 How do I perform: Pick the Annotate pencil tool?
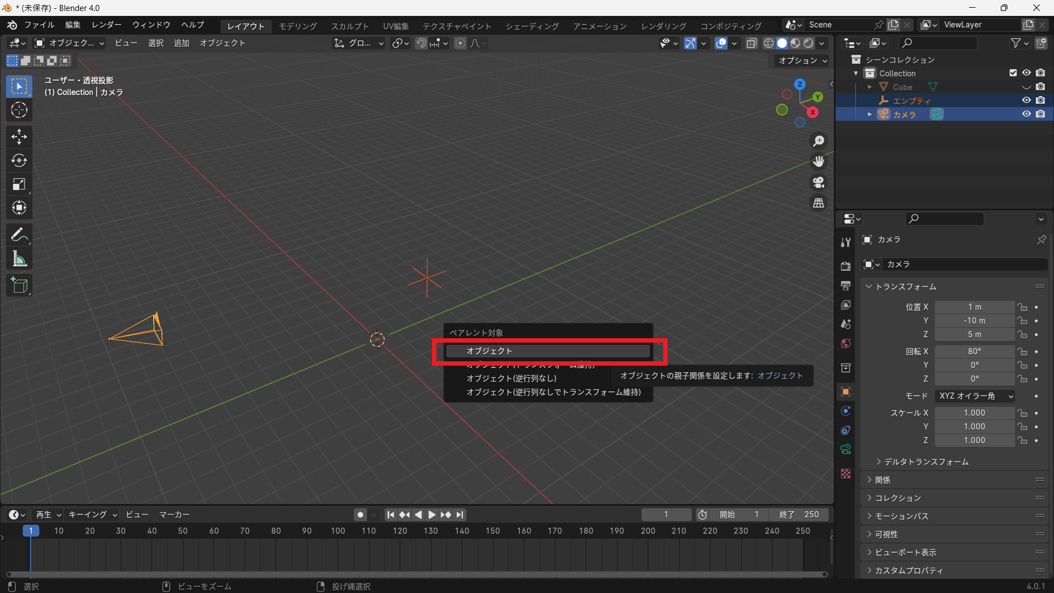point(19,235)
